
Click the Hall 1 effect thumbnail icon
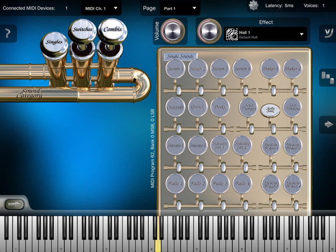point(231,34)
